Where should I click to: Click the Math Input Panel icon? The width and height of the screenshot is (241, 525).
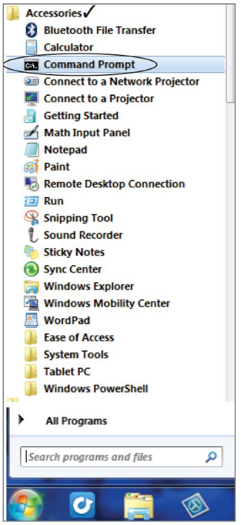[x=32, y=133]
